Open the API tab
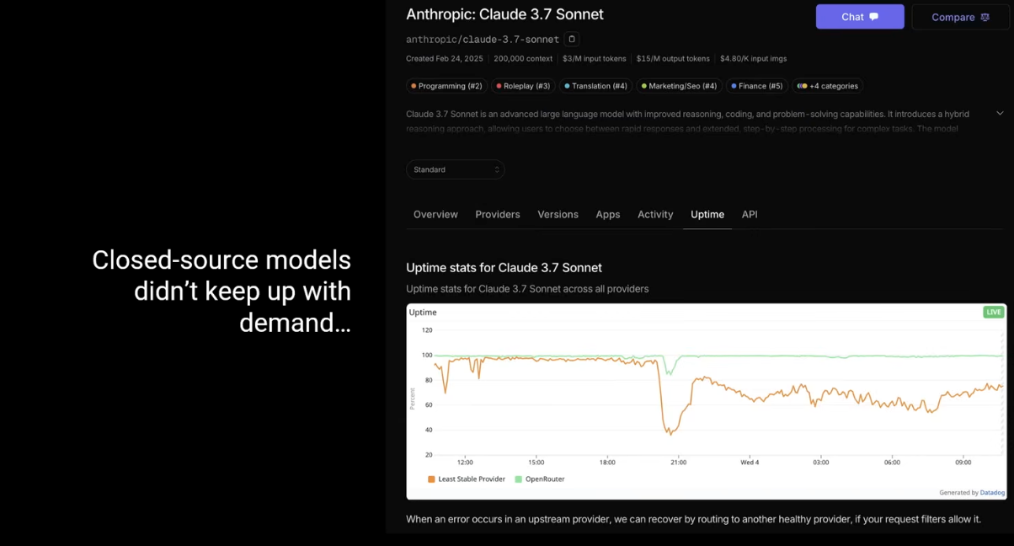Viewport: 1014px width, 546px height. click(750, 215)
